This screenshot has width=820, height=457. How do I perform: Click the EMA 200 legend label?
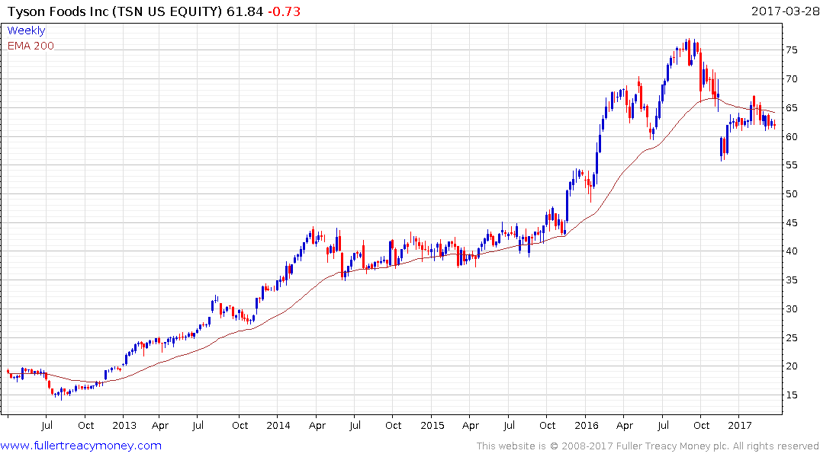pos(31,46)
